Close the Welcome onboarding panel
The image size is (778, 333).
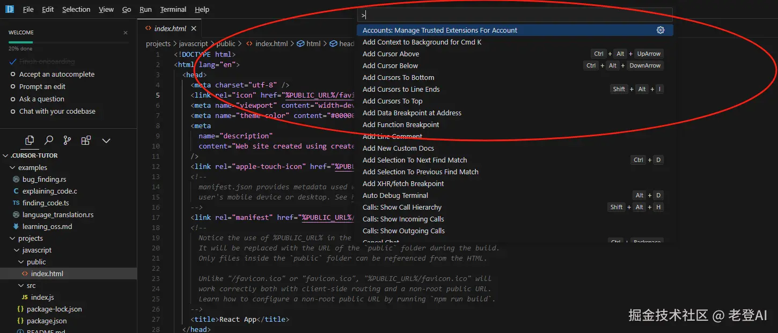point(126,33)
